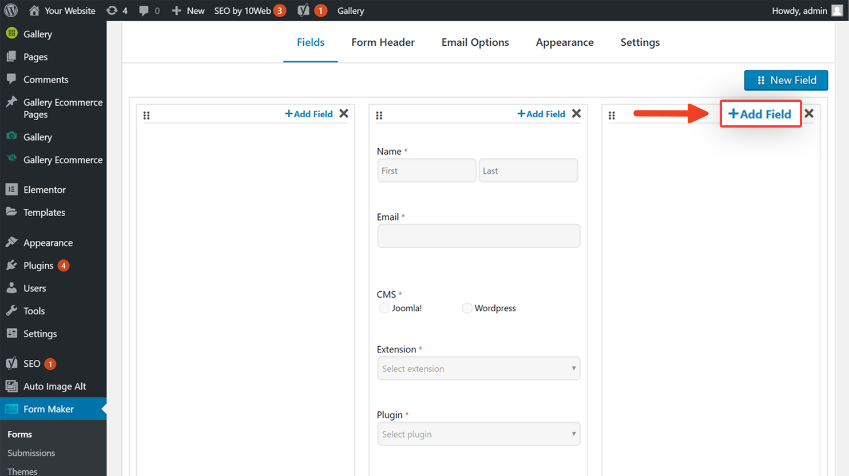Click the Plugins plug icon
849x476 pixels.
click(x=11, y=265)
